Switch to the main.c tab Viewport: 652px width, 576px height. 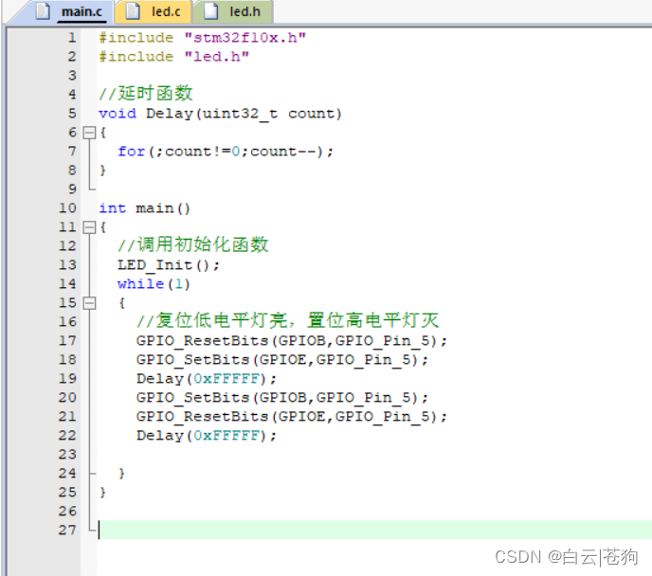tap(71, 11)
